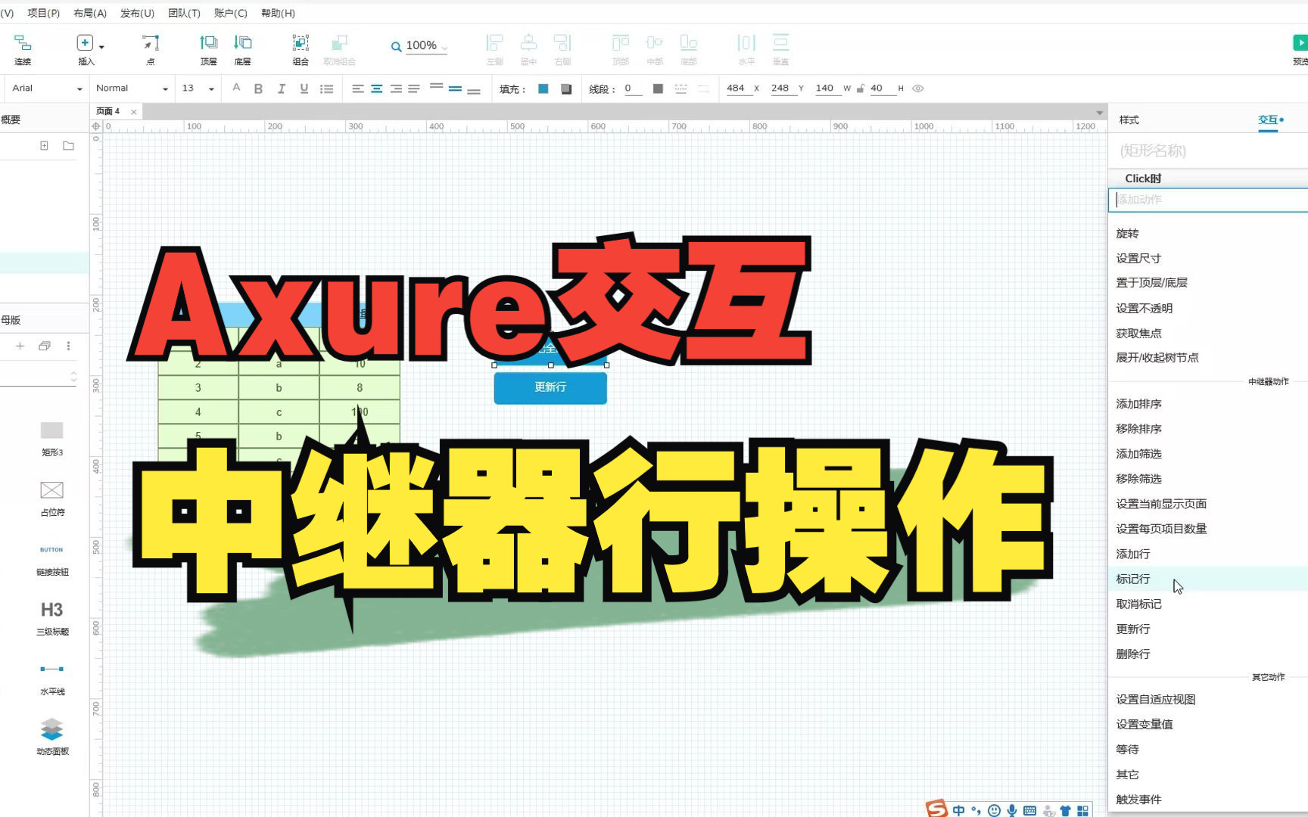This screenshot has height=817, width=1308.
Task: Toggle widget visibility eye icon
Action: tap(918, 89)
